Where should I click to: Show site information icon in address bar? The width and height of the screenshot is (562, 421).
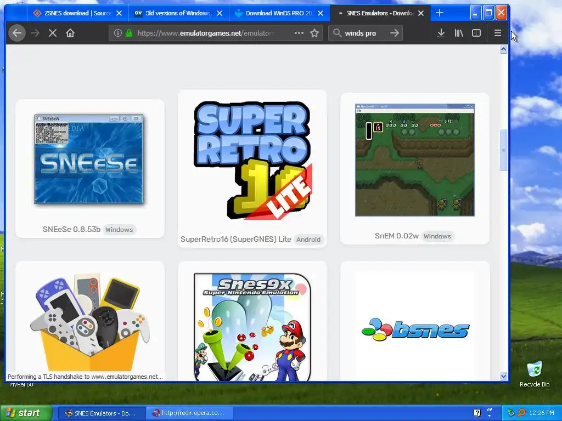118,33
